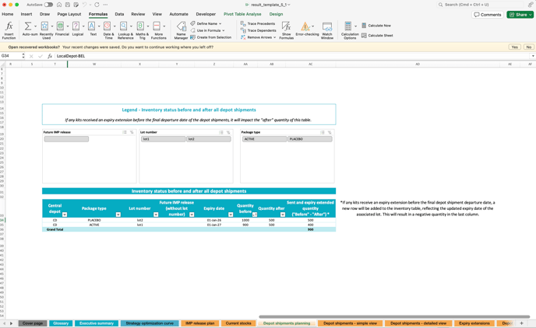Open the Auto-sum tool
Screen dimensions: 536x328
tap(29, 28)
